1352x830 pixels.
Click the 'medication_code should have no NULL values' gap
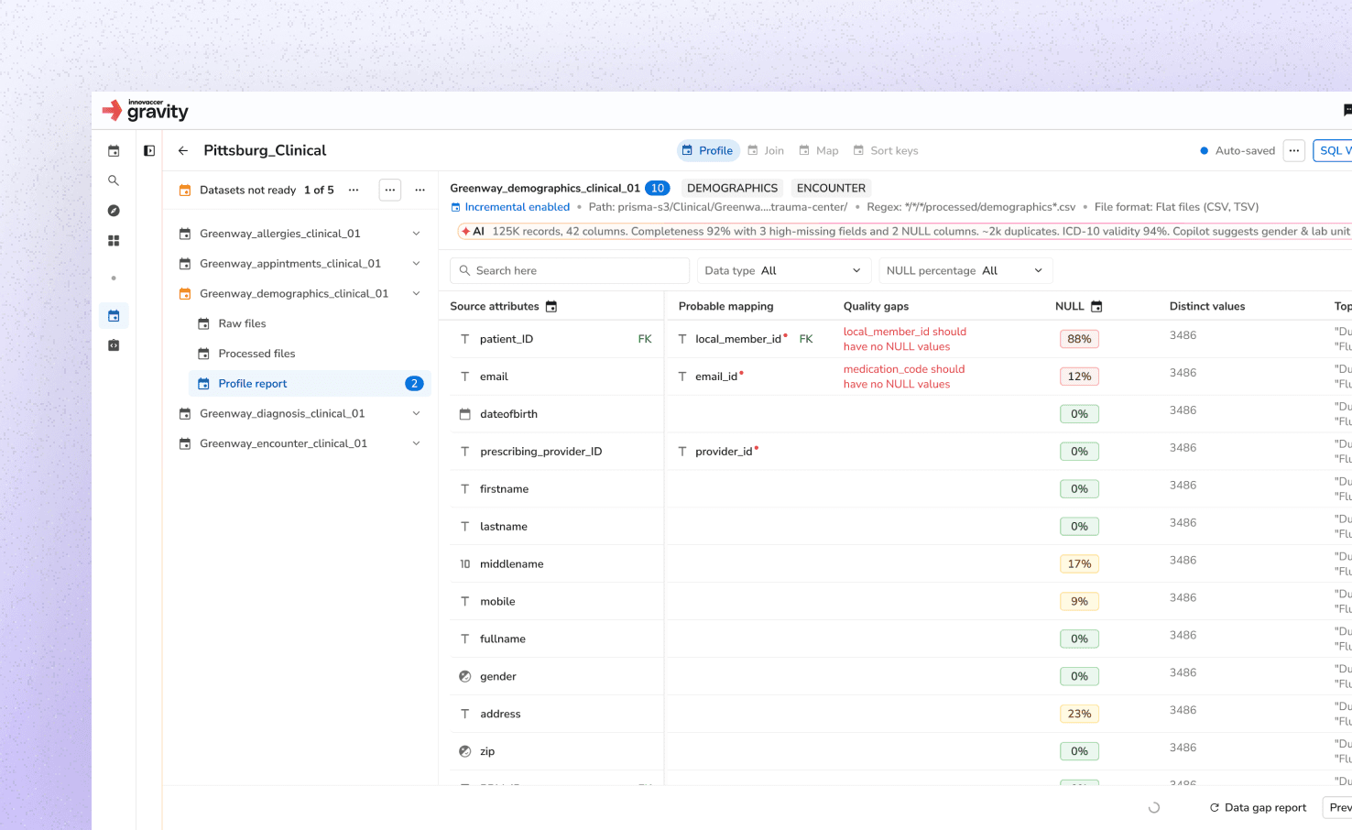(904, 377)
